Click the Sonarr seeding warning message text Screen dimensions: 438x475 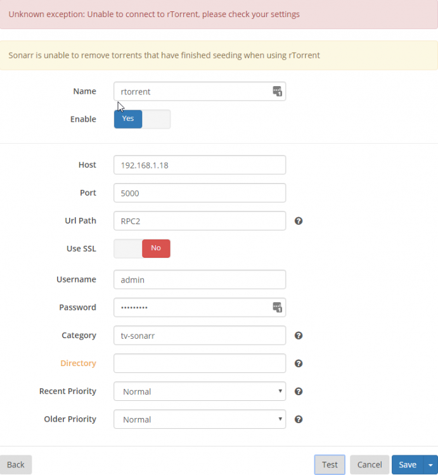(x=164, y=56)
